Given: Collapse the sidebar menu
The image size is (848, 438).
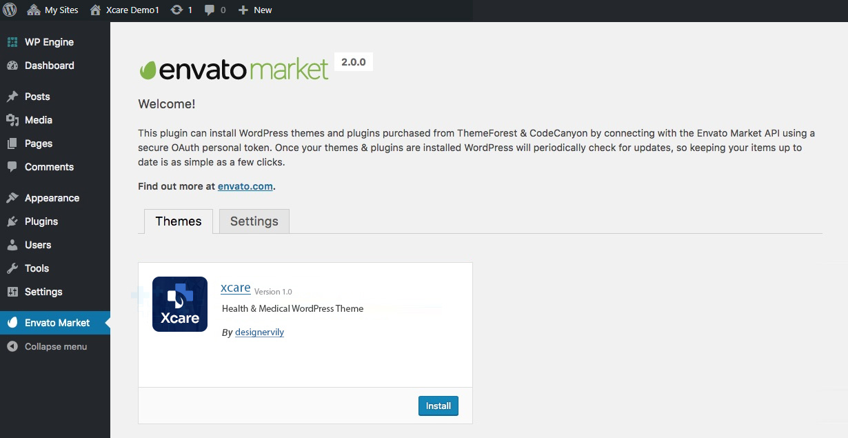Looking at the screenshot, I should [55, 346].
